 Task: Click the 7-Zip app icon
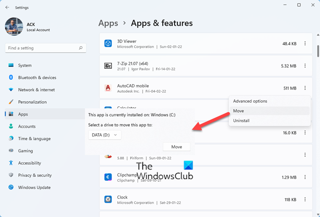point(108,66)
